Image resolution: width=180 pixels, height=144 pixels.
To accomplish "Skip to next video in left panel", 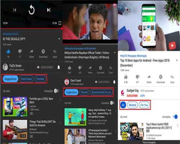I will point(49,10).
